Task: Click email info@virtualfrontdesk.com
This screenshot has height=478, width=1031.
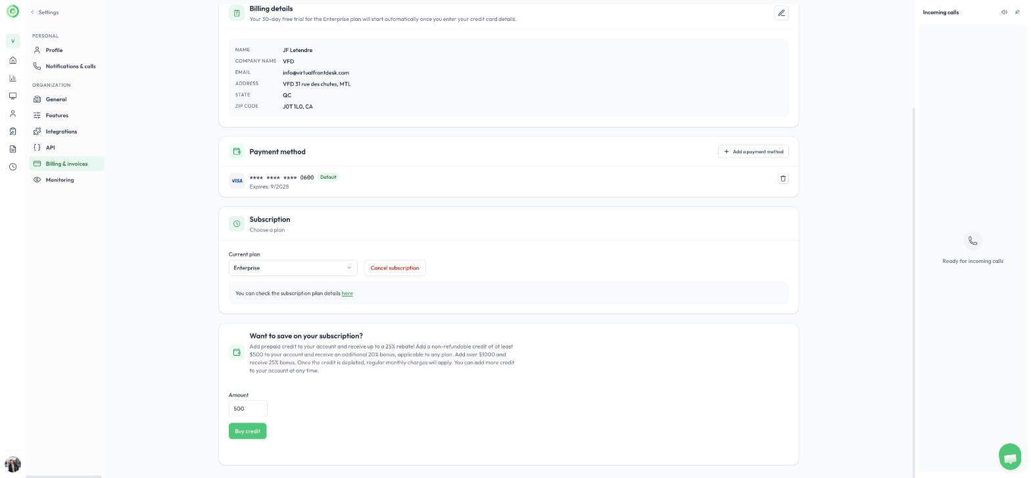Action: click(316, 72)
